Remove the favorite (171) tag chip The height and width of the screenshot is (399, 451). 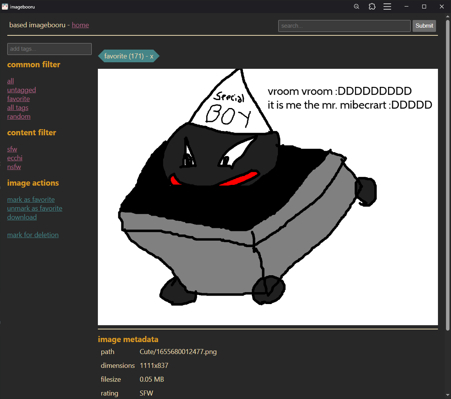coord(152,56)
